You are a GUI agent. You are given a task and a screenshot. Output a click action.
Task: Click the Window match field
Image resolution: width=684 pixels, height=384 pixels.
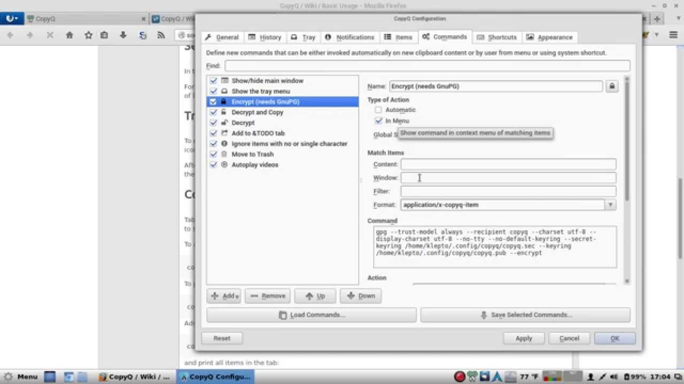(x=508, y=178)
